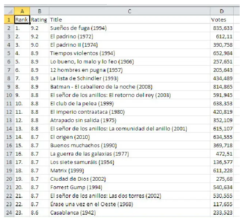Select column A header
Viewport: 240px width, 219px height.
(x=22, y=12)
